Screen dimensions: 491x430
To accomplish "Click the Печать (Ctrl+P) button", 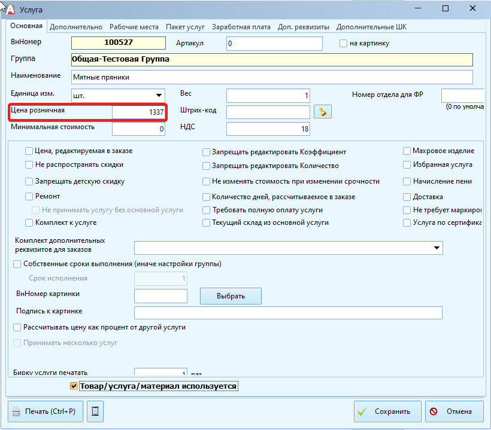I will coord(46,411).
